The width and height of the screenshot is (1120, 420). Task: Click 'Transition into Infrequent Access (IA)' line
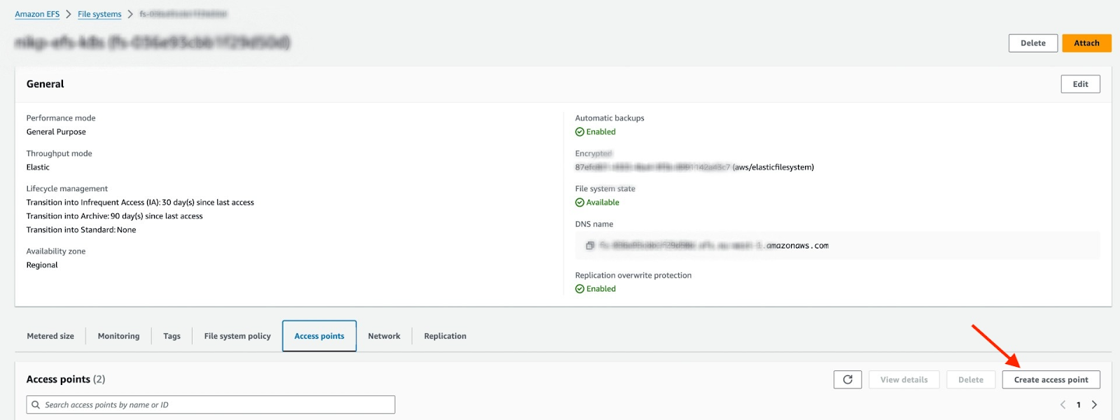point(140,202)
